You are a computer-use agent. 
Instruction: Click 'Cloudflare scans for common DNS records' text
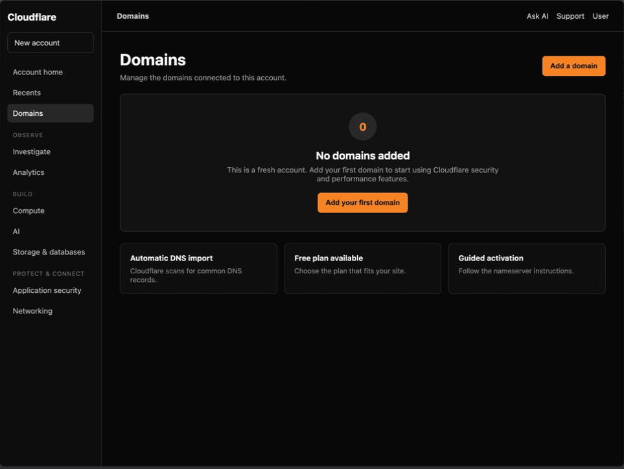click(186, 275)
